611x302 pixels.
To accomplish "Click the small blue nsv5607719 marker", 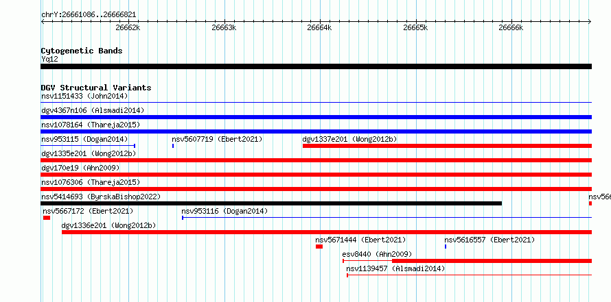I will click(173, 146).
